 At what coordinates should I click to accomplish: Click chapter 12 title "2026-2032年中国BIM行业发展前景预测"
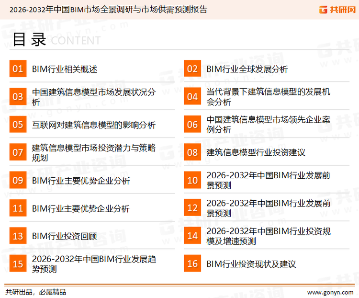click(x=269, y=208)
